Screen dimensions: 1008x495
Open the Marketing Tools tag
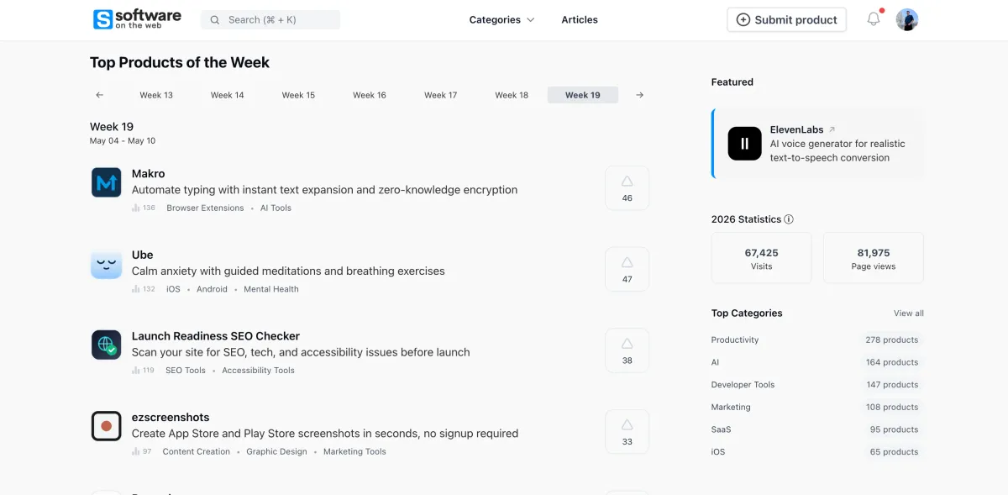click(x=354, y=451)
